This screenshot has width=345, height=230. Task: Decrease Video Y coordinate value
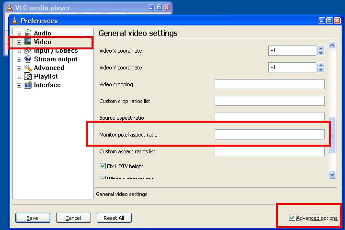pyautogui.click(x=321, y=70)
